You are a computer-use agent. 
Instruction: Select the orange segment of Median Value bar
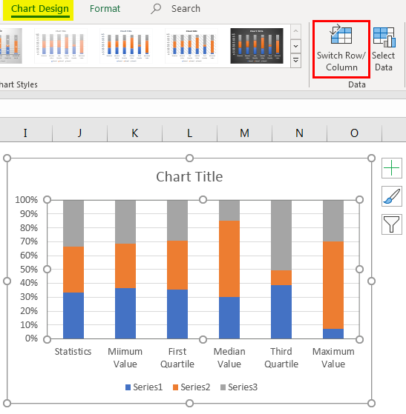(x=229, y=258)
